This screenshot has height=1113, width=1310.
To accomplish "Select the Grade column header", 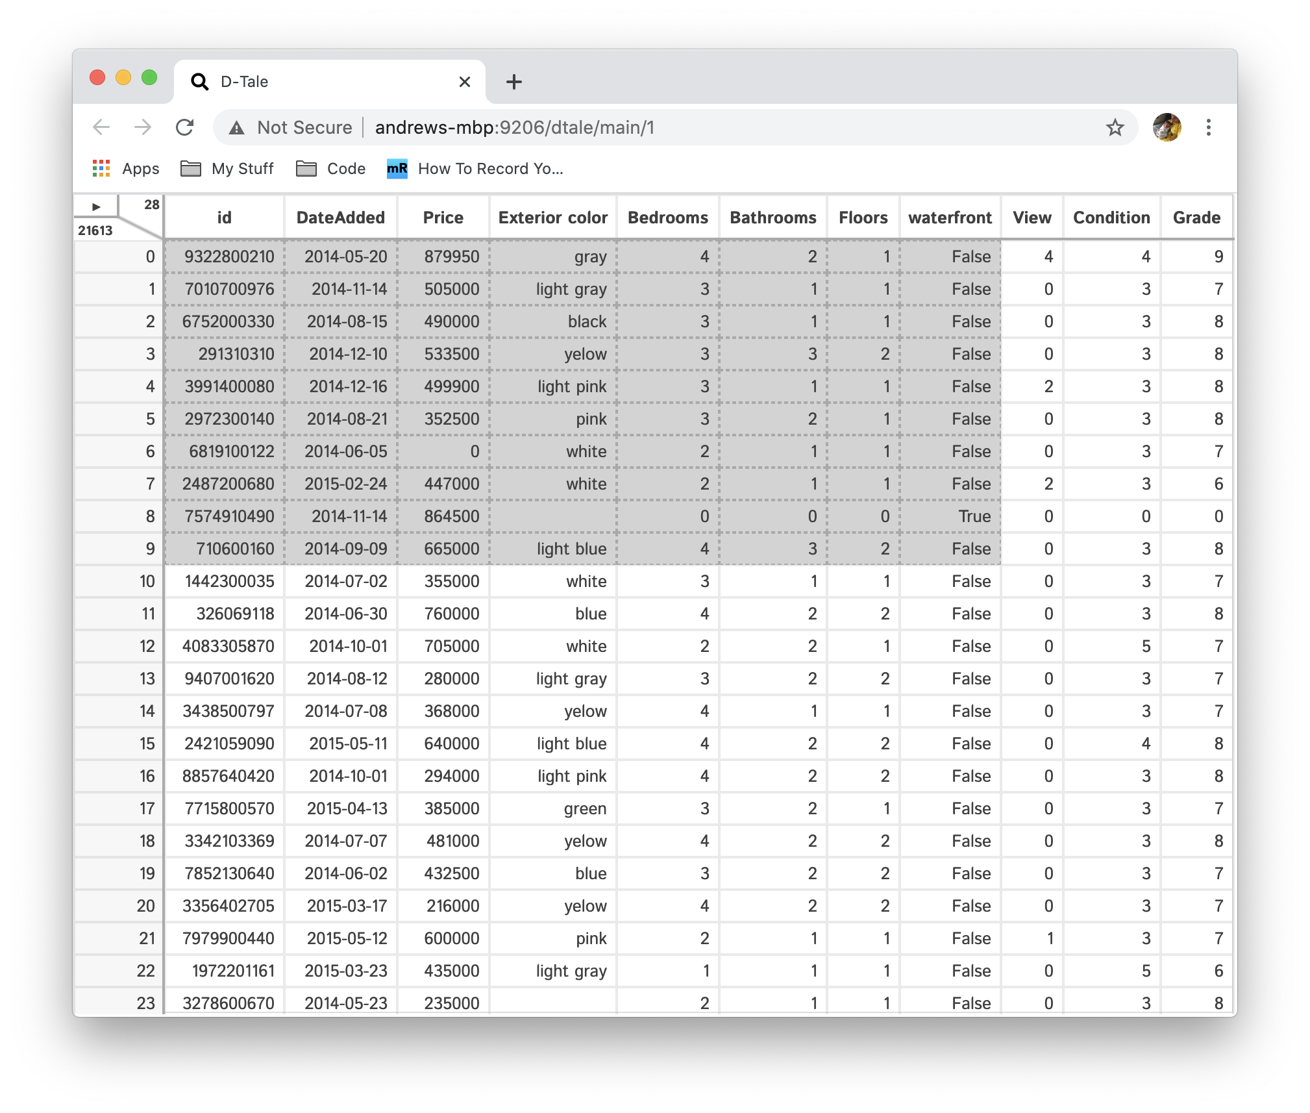I will pos(1196,218).
